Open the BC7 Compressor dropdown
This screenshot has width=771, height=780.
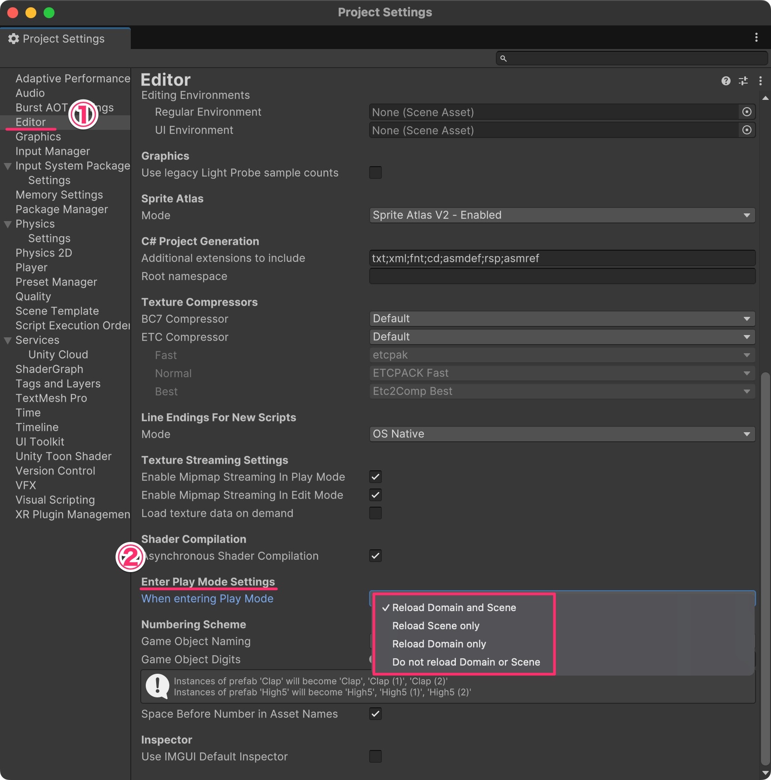562,319
